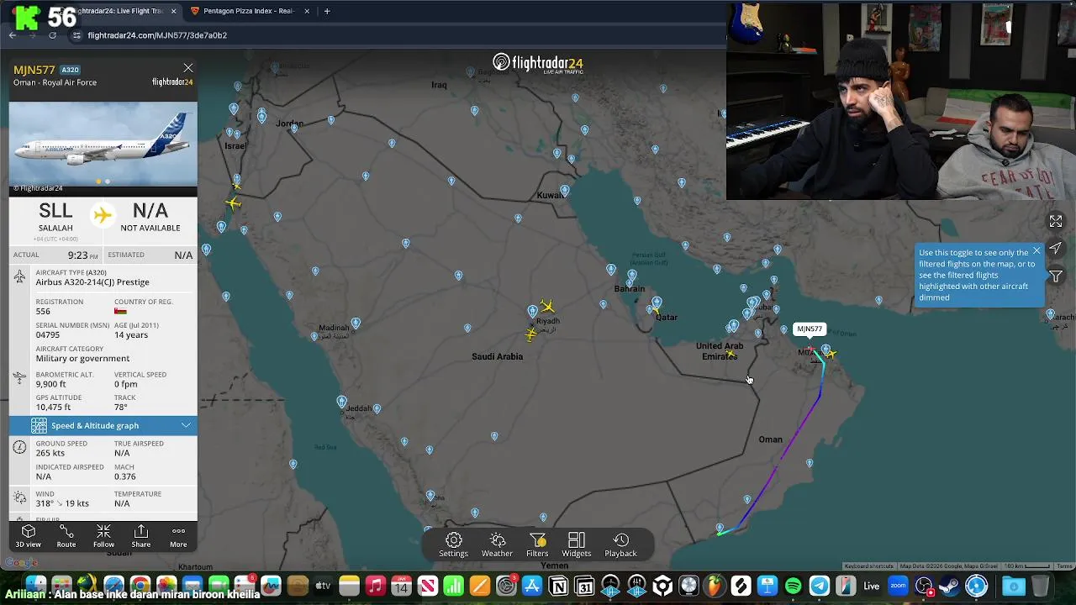Open the Widgets menu
1076x605 pixels.
pos(577,544)
